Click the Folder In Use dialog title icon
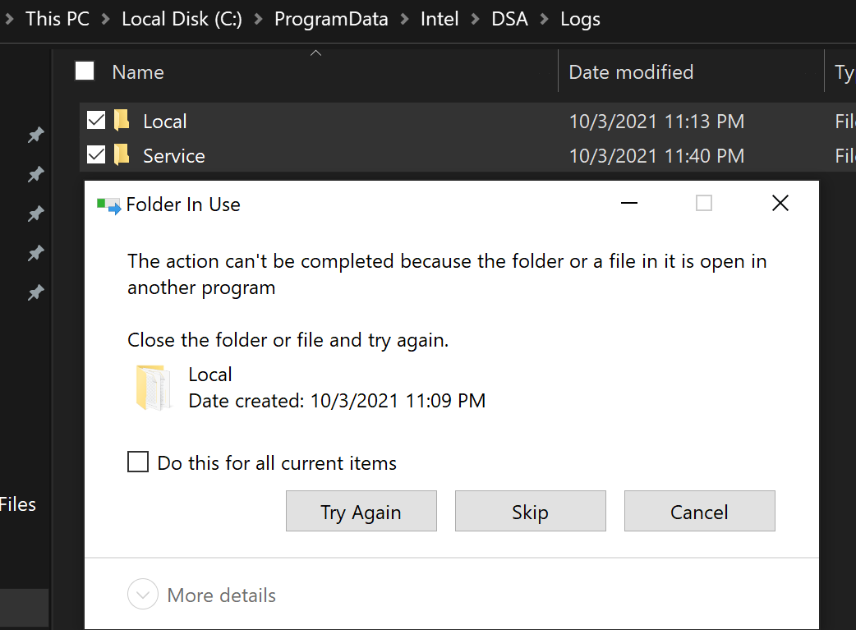 (x=108, y=205)
